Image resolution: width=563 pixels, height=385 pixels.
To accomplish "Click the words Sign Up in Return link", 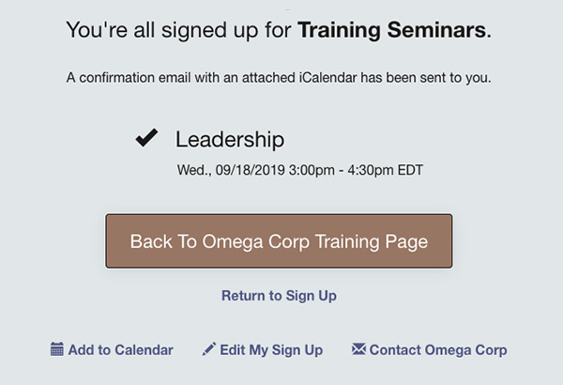I will 312,296.
